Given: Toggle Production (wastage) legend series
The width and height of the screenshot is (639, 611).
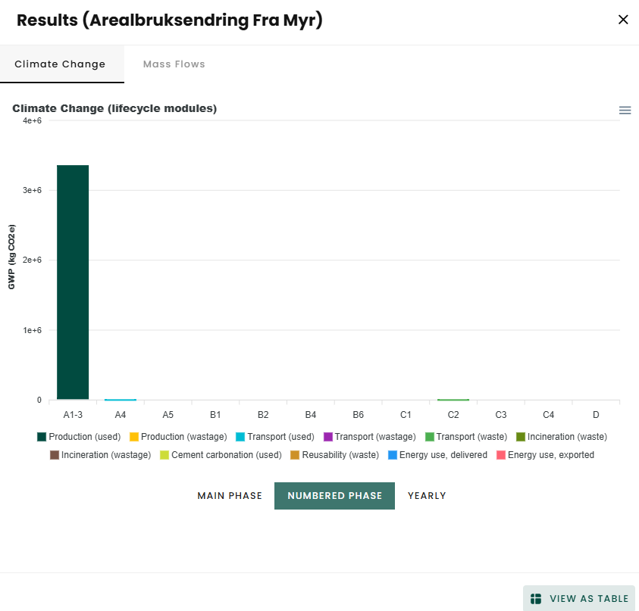Looking at the screenshot, I should click(178, 437).
